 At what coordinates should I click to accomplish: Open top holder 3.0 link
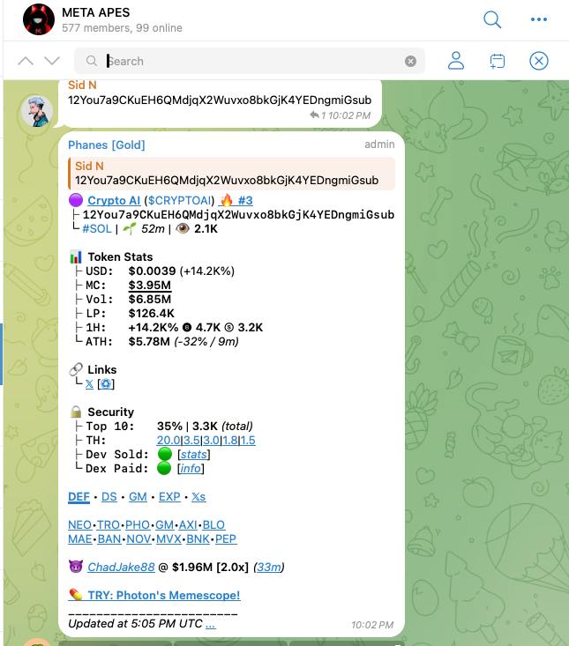click(211, 441)
